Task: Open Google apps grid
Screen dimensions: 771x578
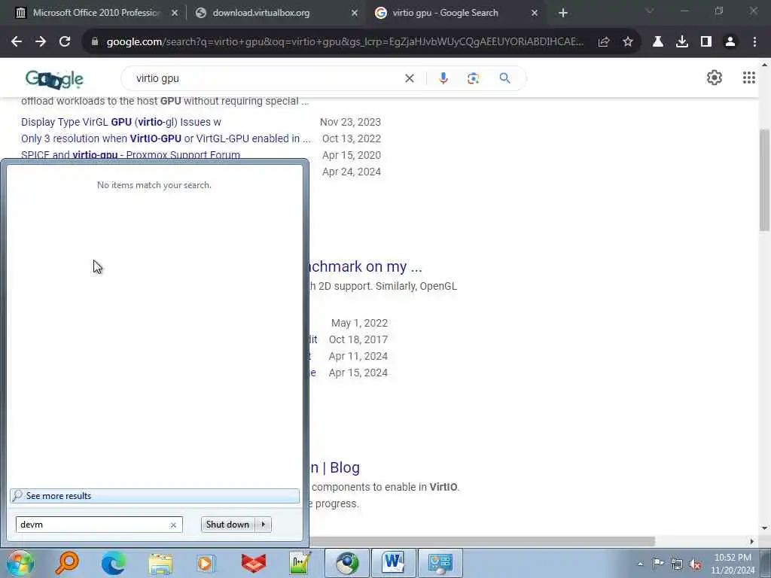Action: [x=748, y=78]
